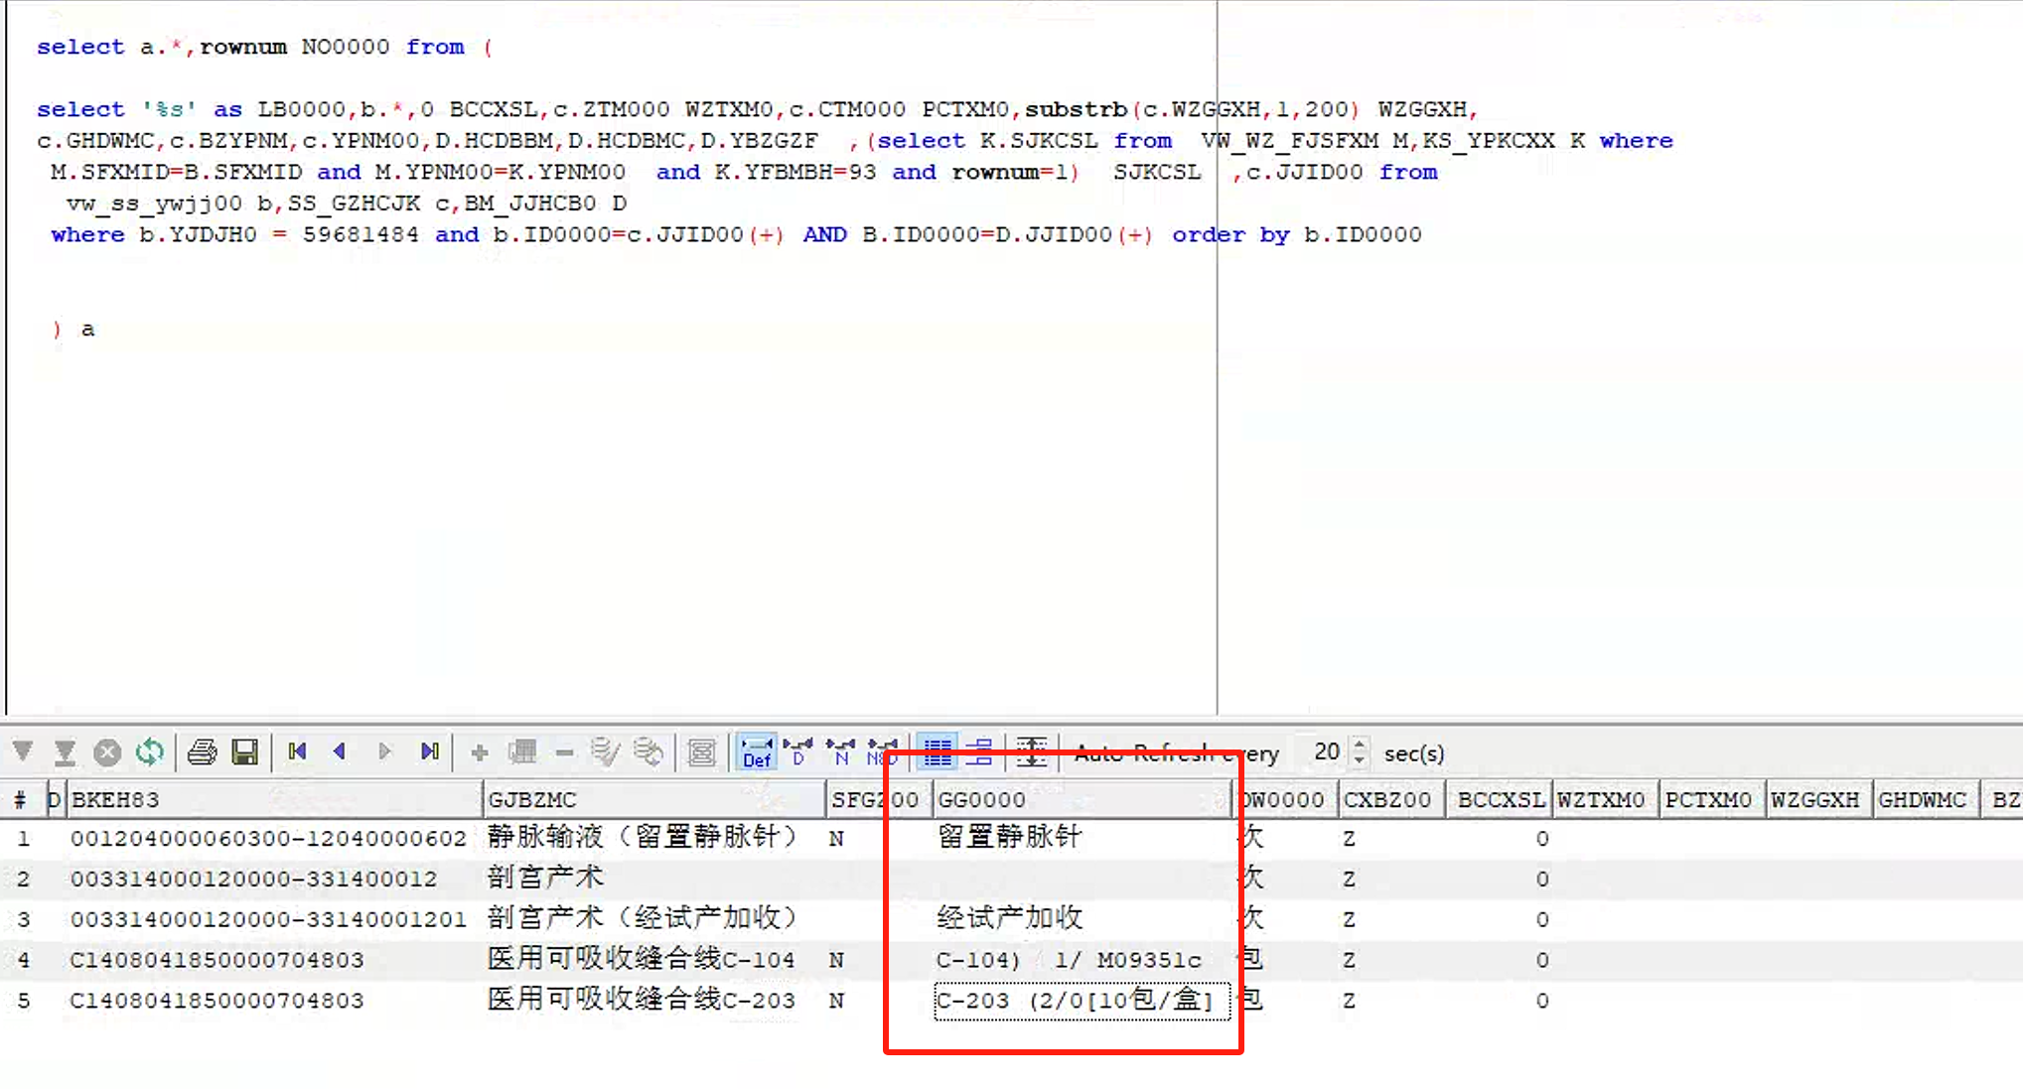Screen dimensions: 2023x1089
Task: Click the insert record plus icon
Action: [479, 752]
